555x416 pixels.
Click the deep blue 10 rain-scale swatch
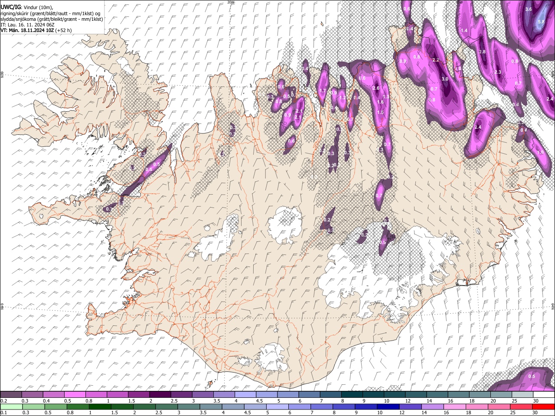pyautogui.click(x=388, y=406)
